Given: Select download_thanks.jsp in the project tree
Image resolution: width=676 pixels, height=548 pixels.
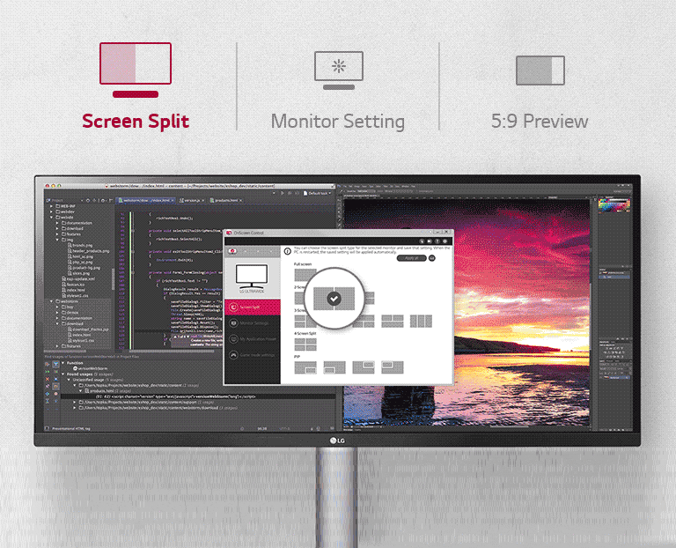Looking at the screenshot, I should point(88,330).
